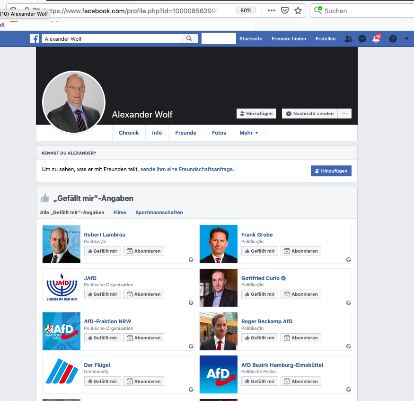Screen dimensions: 414x401
Task: Click globe icon on Roger Beckamp card
Action: [349, 346]
